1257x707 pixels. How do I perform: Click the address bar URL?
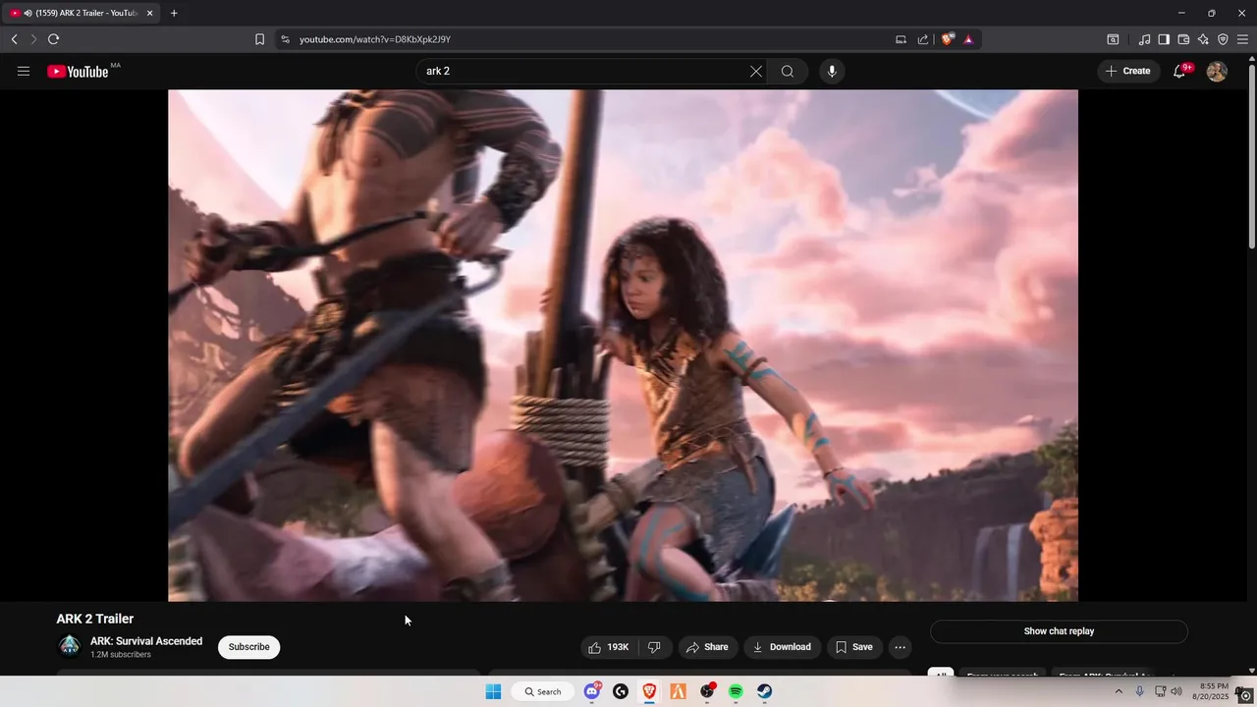375,39
